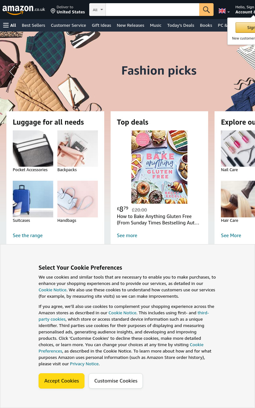Expand the Hello, Sign in account menu

(245, 10)
